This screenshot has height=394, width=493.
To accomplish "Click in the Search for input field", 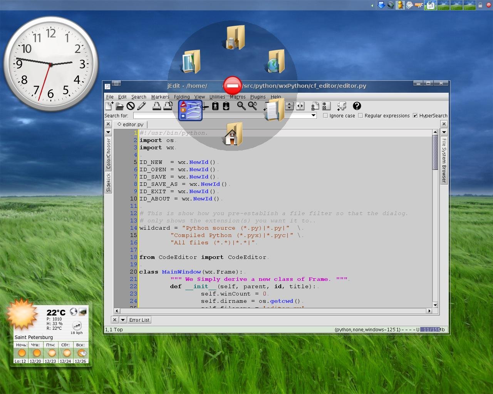I will 222,115.
